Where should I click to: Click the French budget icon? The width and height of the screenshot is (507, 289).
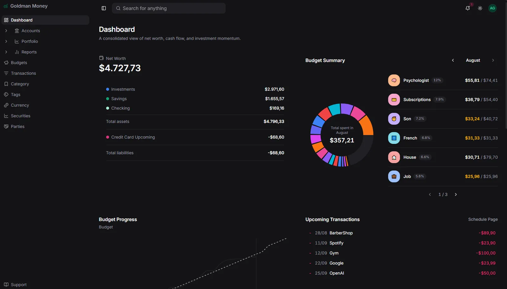coord(394,138)
